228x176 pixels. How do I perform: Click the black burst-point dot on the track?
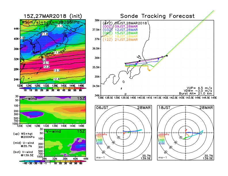[x=167, y=56]
